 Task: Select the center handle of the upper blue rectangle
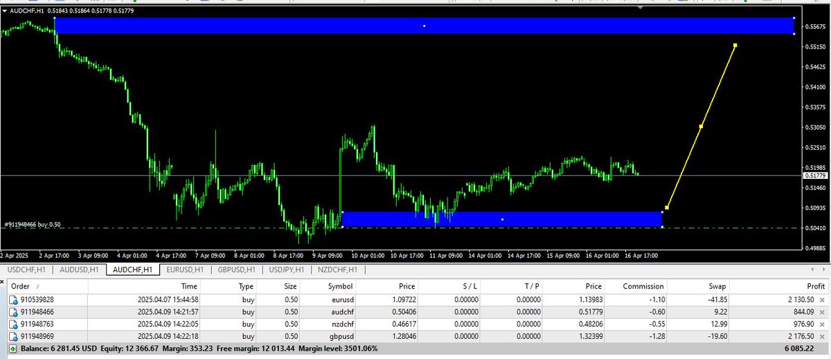point(425,26)
